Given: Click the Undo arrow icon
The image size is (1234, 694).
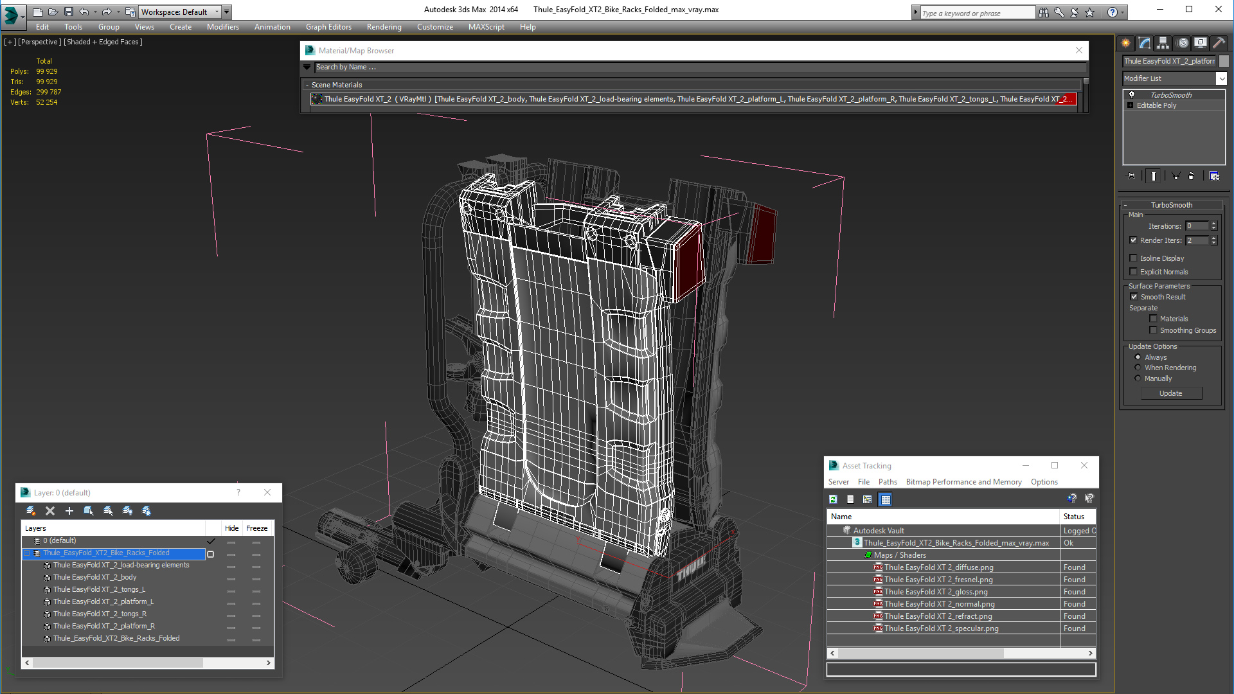Looking at the screenshot, I should click(84, 12).
